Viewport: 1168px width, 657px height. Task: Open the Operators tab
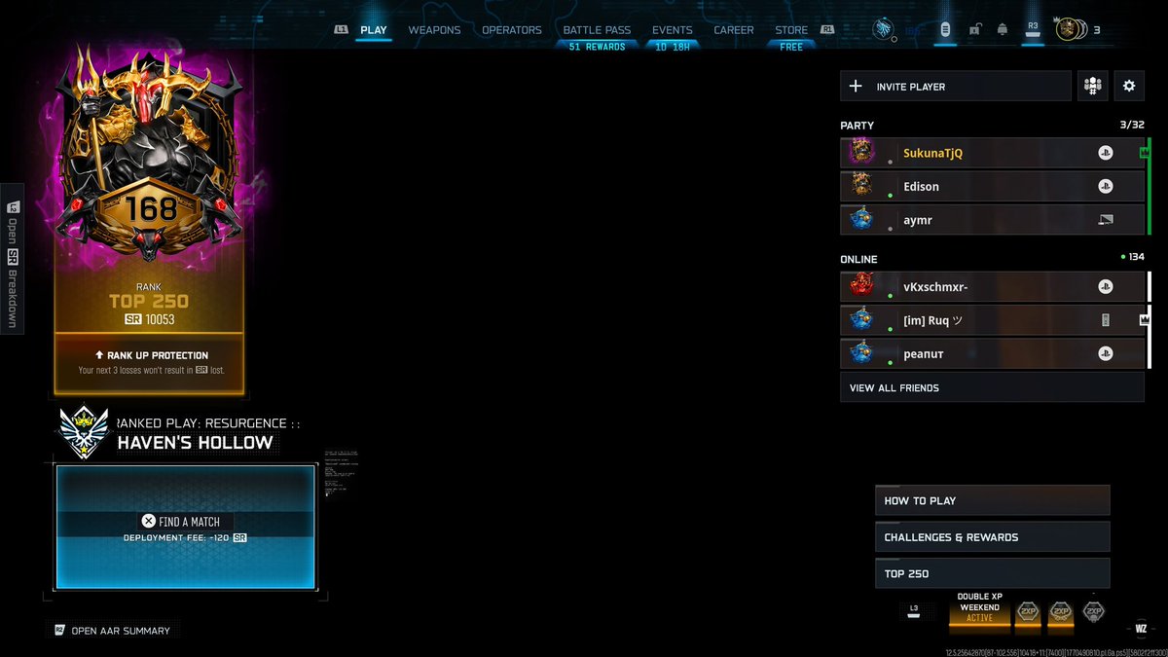[x=512, y=30]
